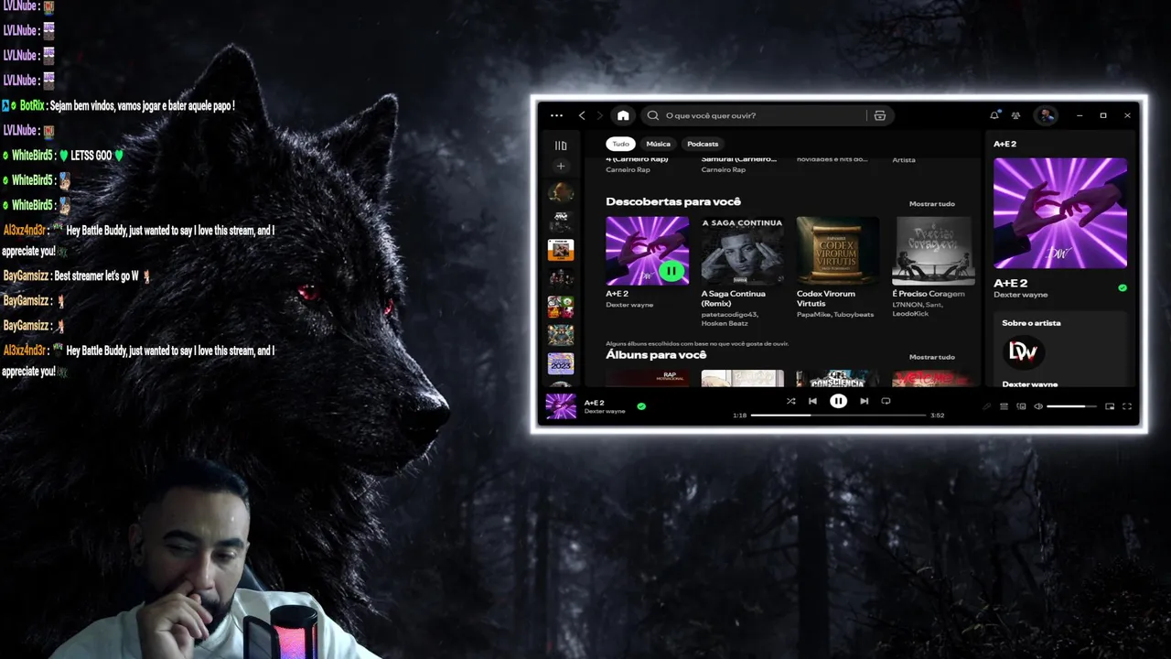The height and width of the screenshot is (659, 1171).
Task: Click 'PapaMike, Tuboybeats' artist text
Action: (835, 314)
